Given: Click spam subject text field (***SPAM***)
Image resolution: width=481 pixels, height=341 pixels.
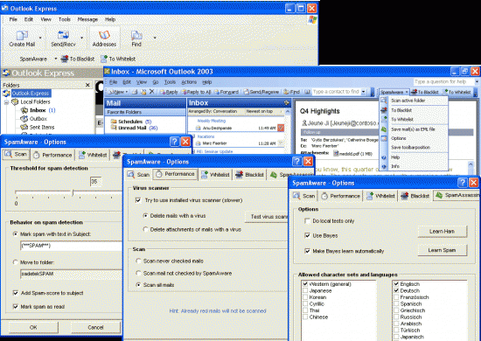Looking at the screenshot, I should tap(71, 246).
